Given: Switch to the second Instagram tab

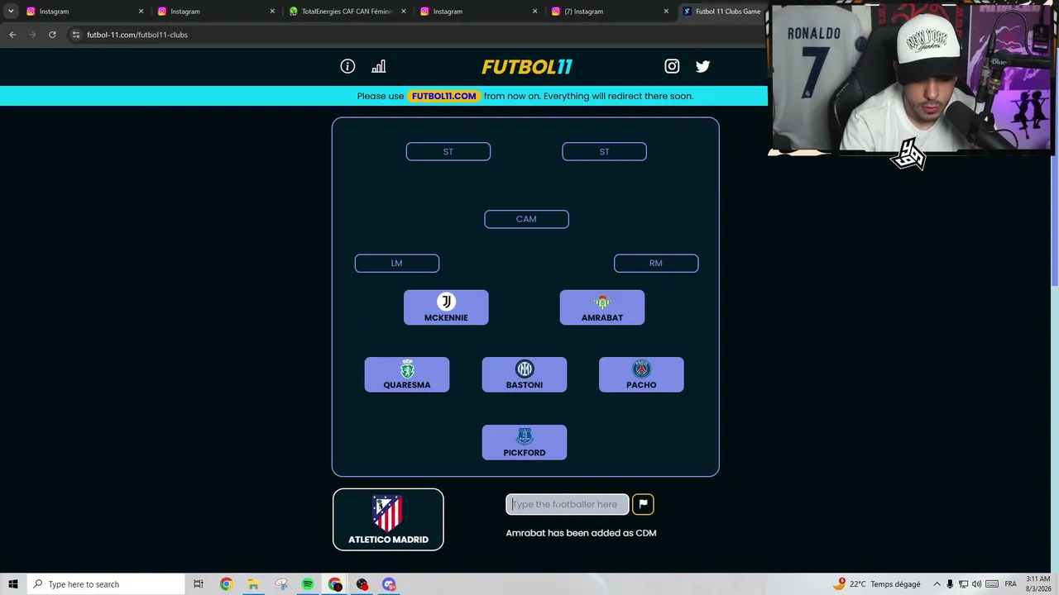Looking at the screenshot, I should point(215,12).
